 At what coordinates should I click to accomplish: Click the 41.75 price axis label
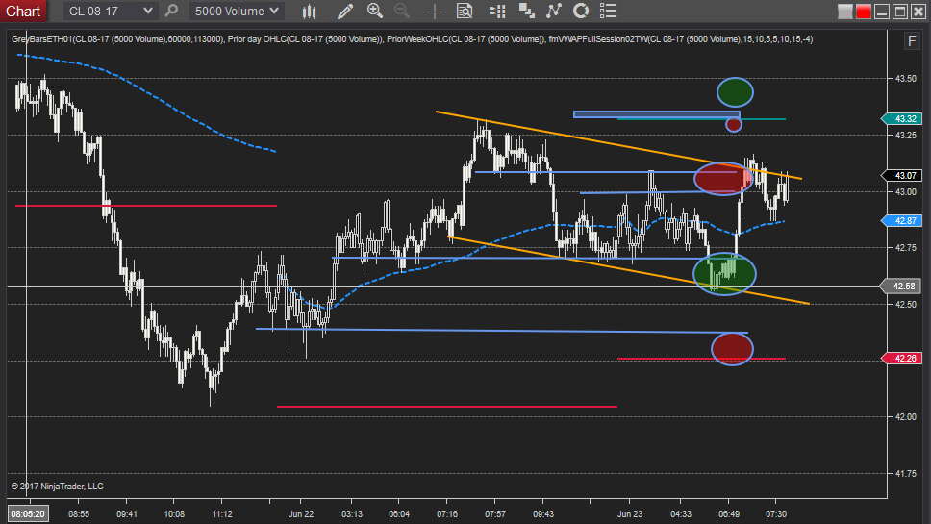click(905, 473)
